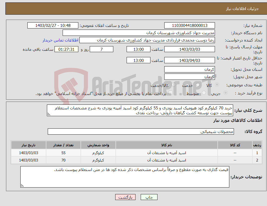Click the need date cell in row 1
Image resolution: width=267 pixels, height=206 pixels.
(x=29, y=153)
